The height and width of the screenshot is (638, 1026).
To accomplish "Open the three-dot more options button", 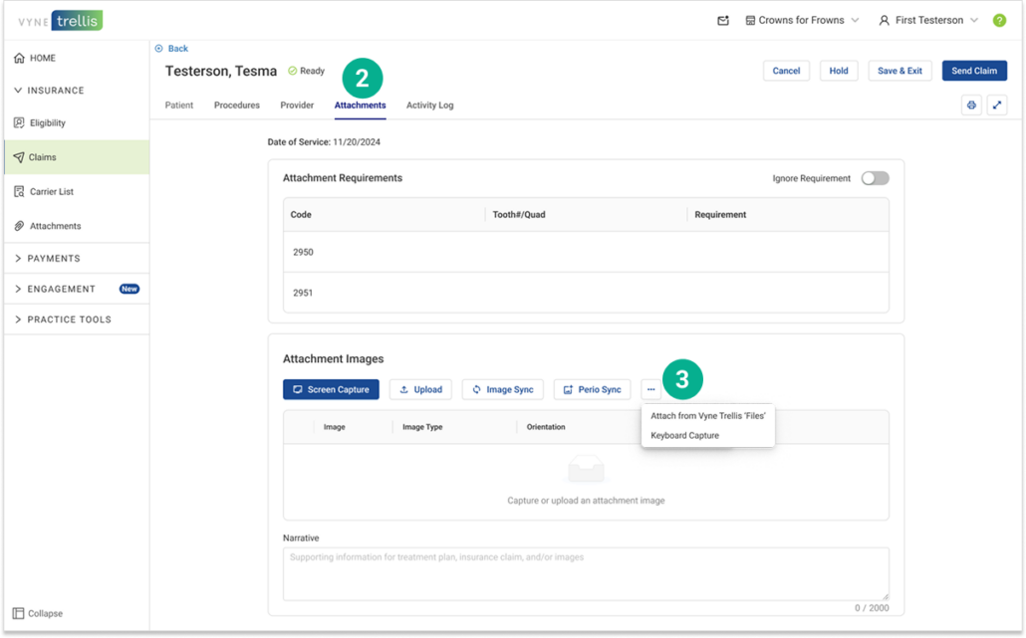I will coord(651,390).
